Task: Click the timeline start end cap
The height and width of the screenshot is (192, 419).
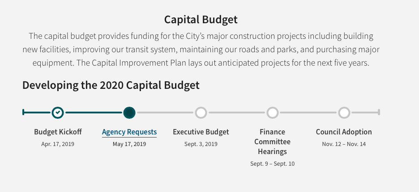Action: click(23, 112)
